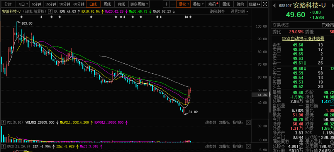This screenshot has height=152, width=334.
Task: Click the 换手 turnover value 6.78%
Action: [298, 110]
